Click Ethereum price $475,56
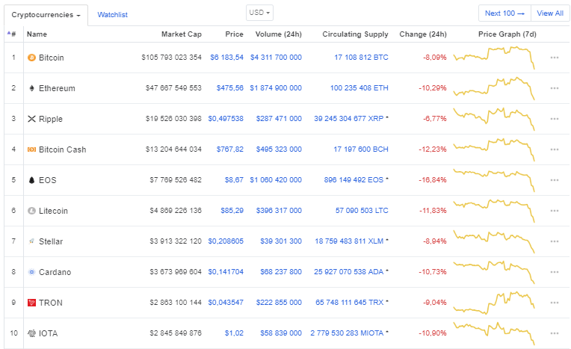This screenshot has width=571, height=349. tap(229, 87)
